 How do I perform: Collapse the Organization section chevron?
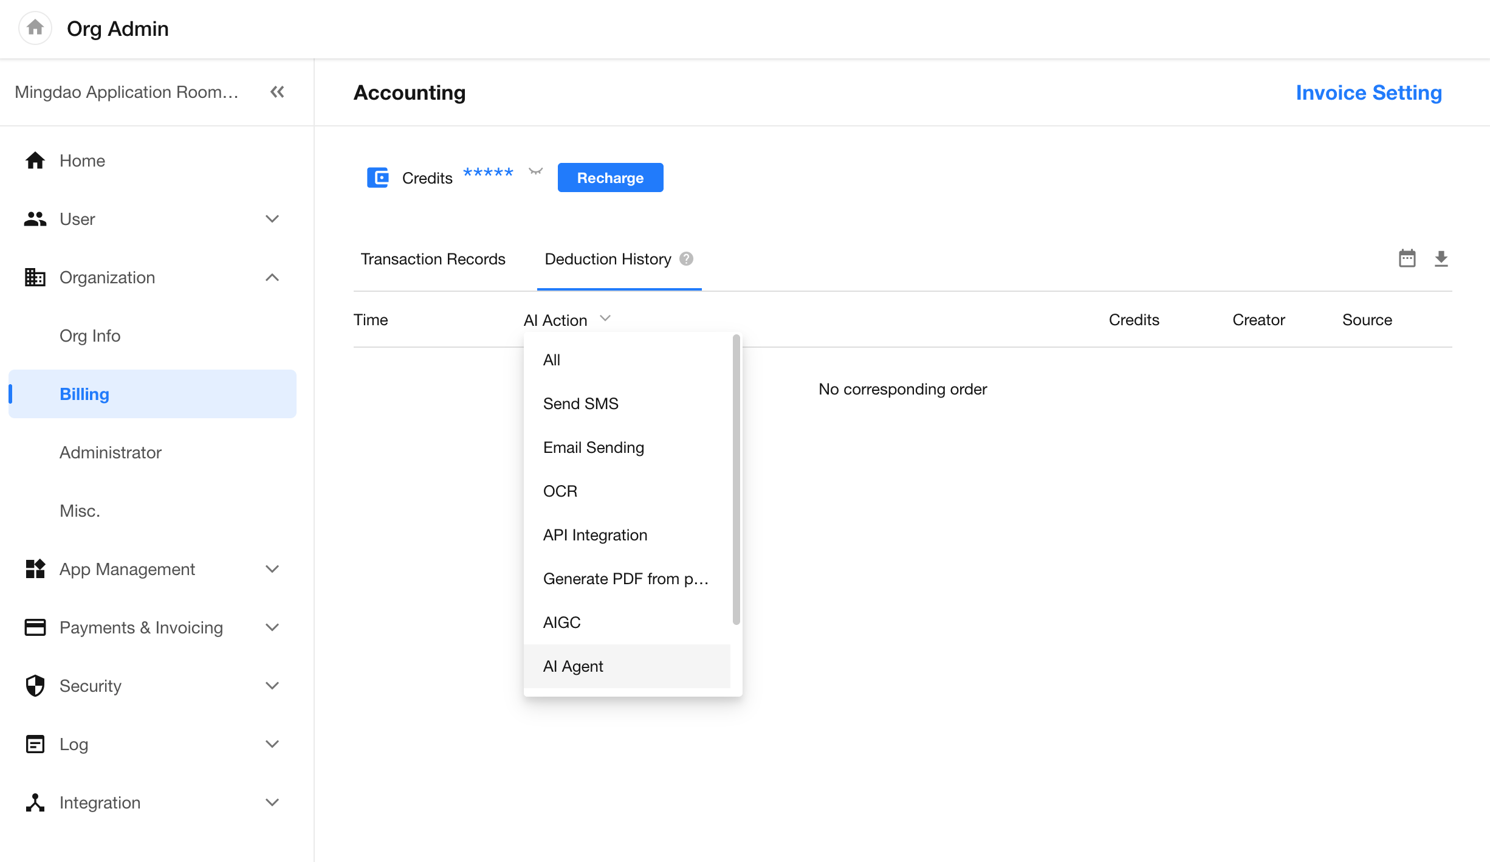pos(272,277)
